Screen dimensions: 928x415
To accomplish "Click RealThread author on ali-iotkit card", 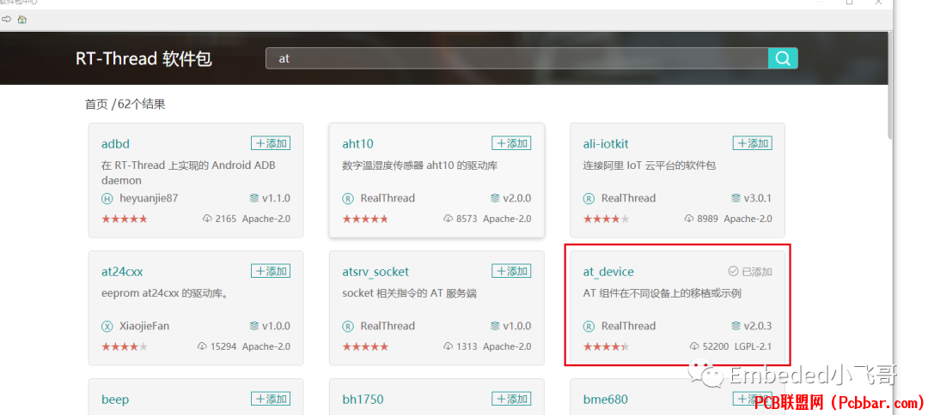I will coord(628,198).
